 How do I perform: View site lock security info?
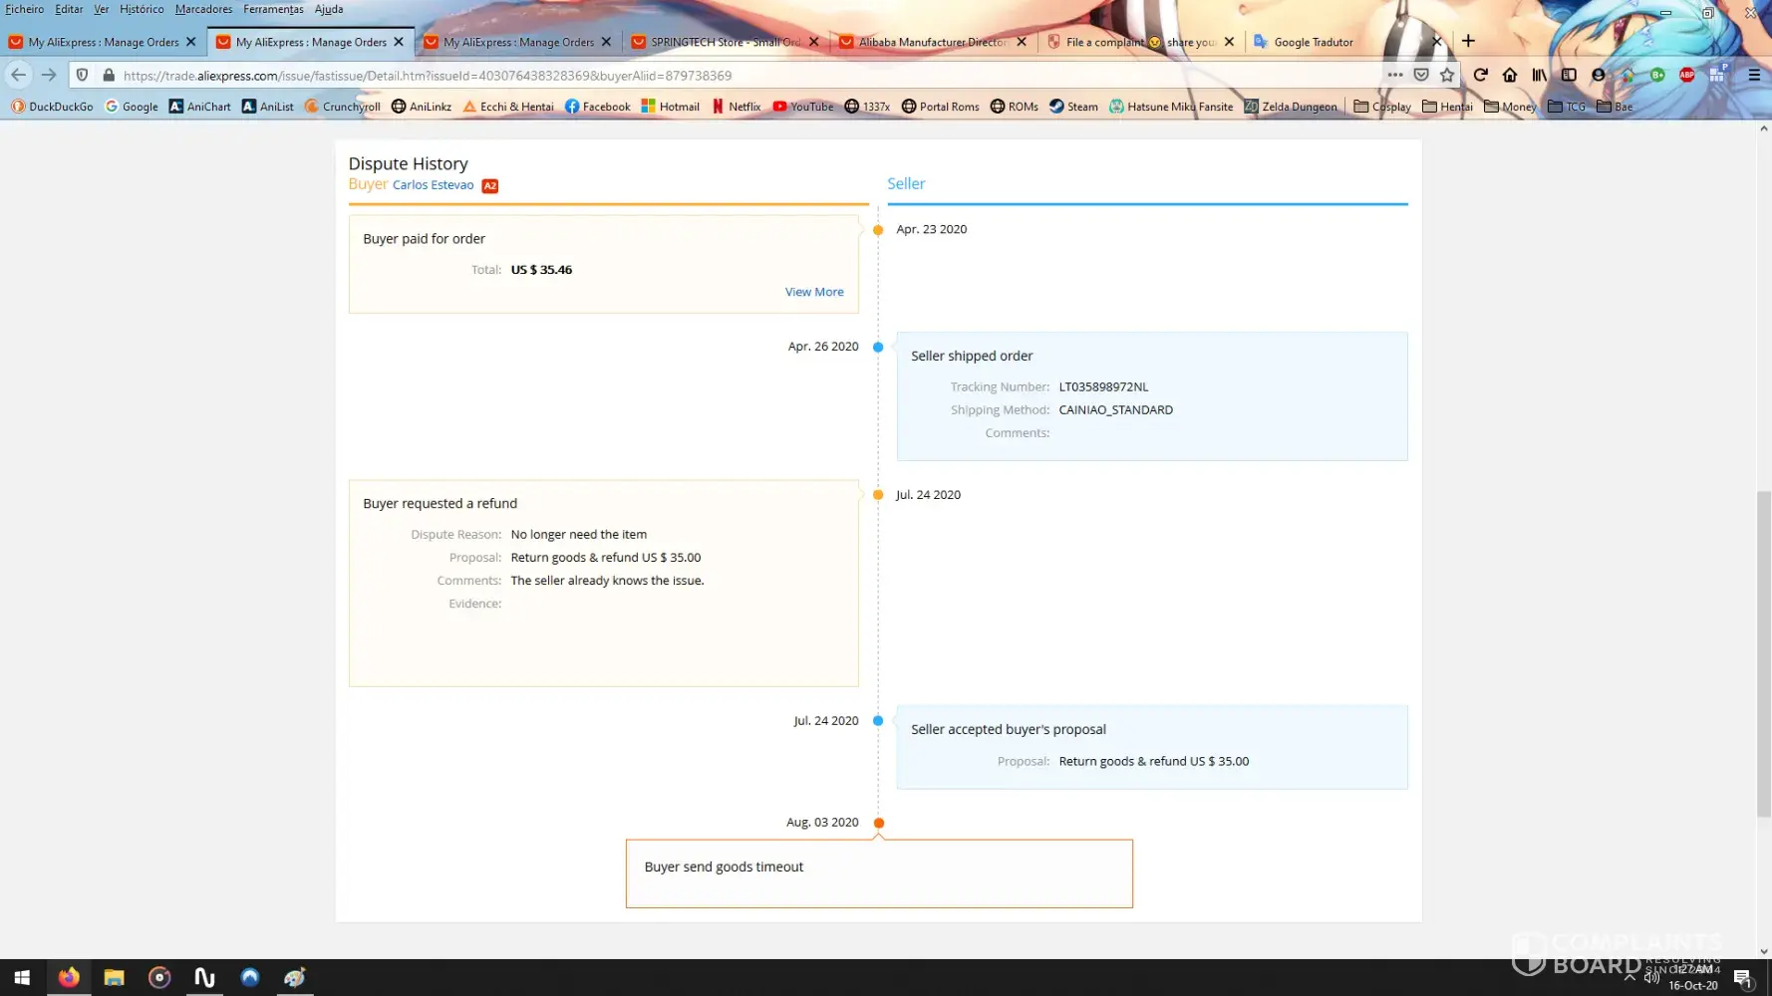(x=109, y=75)
